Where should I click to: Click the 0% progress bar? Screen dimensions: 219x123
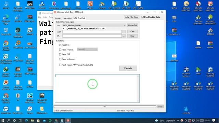click(105, 107)
